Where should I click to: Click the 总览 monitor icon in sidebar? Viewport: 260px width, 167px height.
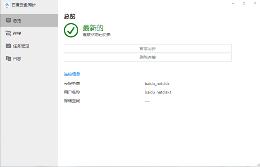click(8, 21)
